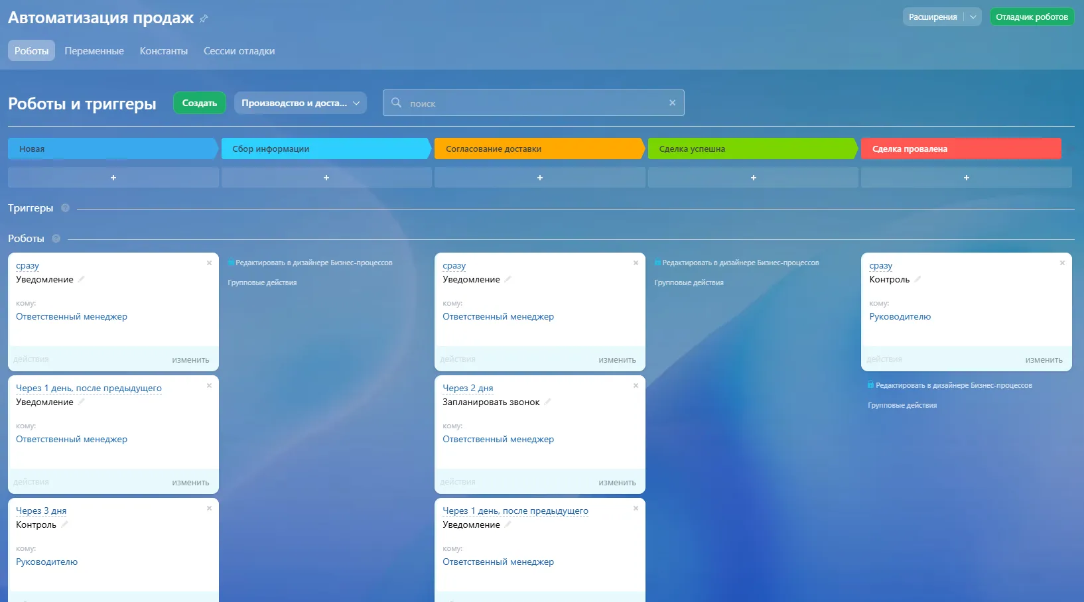Open 'Через 3 дня' delay selector
Viewport: 1084px width, 602px height.
[x=41, y=511]
